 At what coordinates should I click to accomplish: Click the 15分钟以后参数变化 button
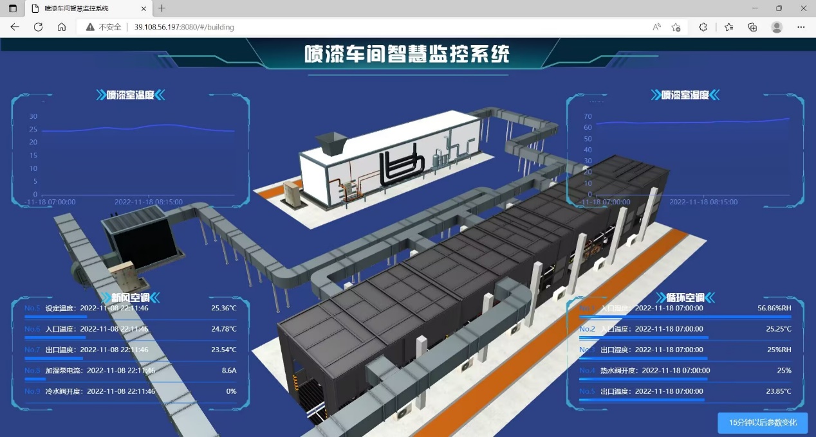click(763, 423)
